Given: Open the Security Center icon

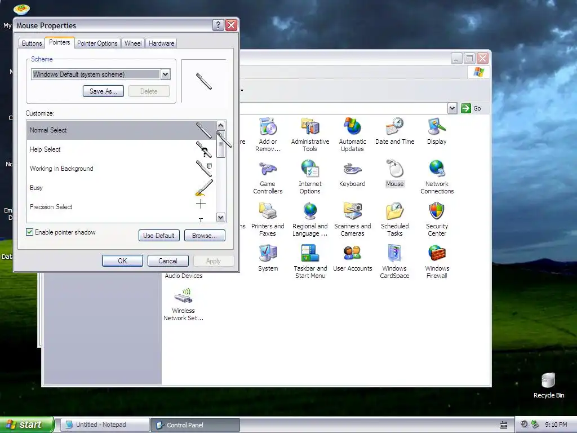Looking at the screenshot, I should (437, 219).
